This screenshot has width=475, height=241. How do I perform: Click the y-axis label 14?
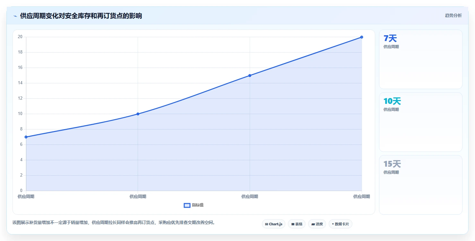pos(20,83)
